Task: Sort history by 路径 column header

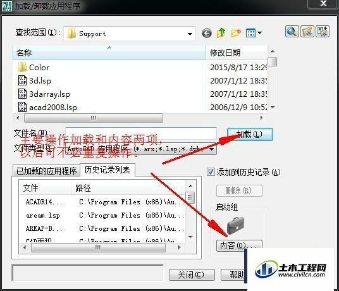Action: coord(128,188)
